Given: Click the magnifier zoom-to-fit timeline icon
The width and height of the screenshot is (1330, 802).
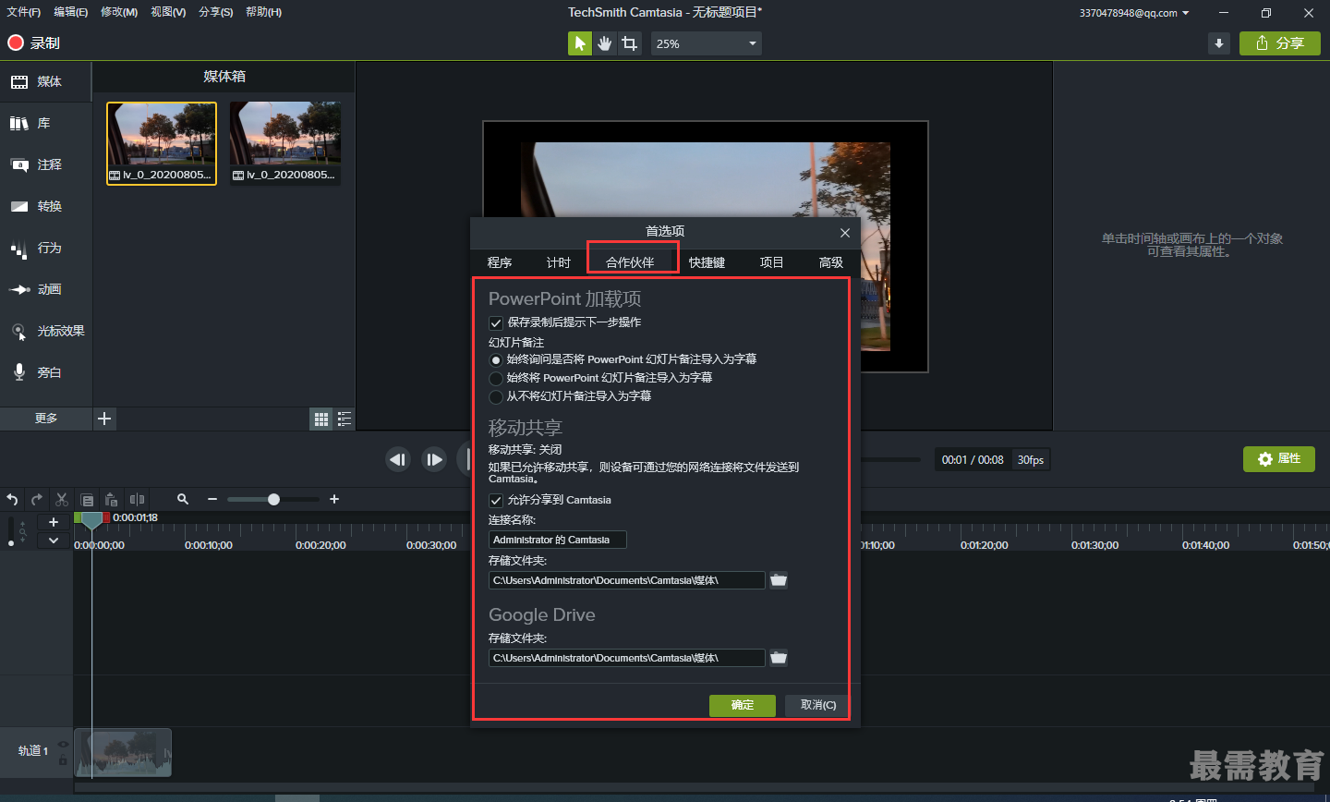Looking at the screenshot, I should [183, 499].
